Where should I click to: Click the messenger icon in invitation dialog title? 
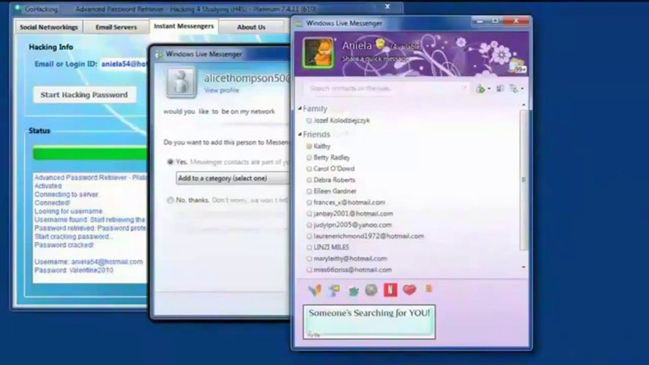tap(159, 54)
